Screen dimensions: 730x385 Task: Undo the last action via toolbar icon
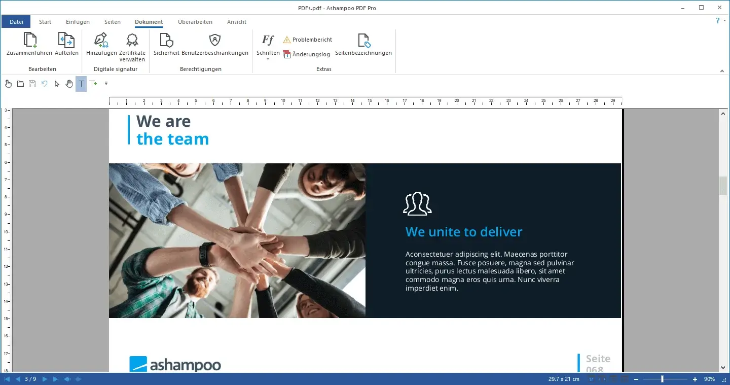tap(45, 84)
